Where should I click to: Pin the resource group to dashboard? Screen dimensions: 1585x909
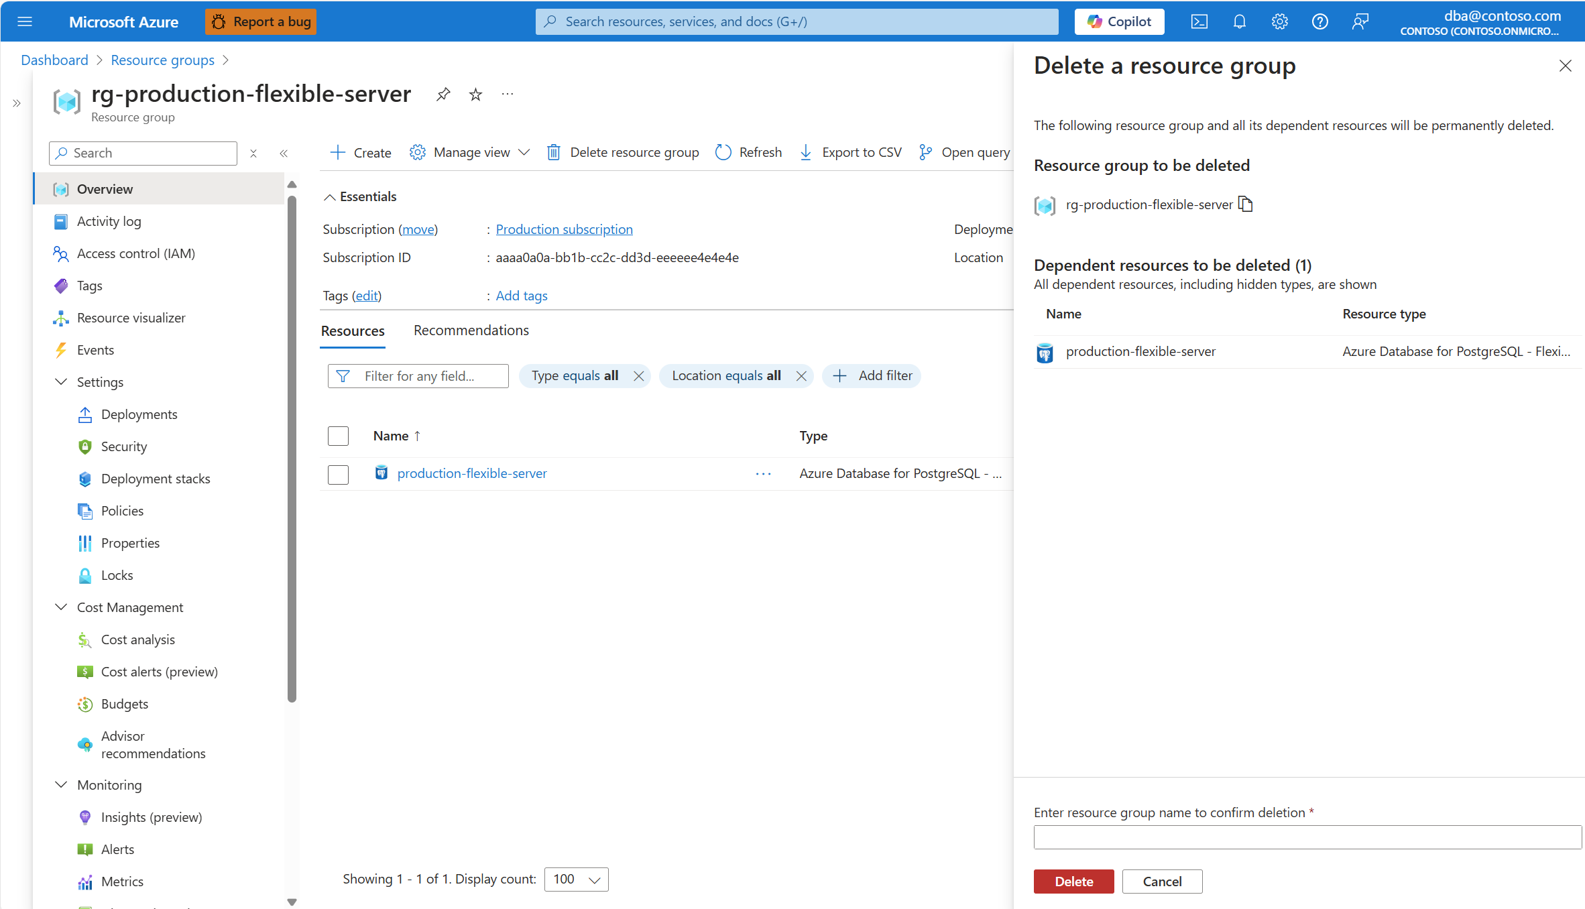pos(443,95)
